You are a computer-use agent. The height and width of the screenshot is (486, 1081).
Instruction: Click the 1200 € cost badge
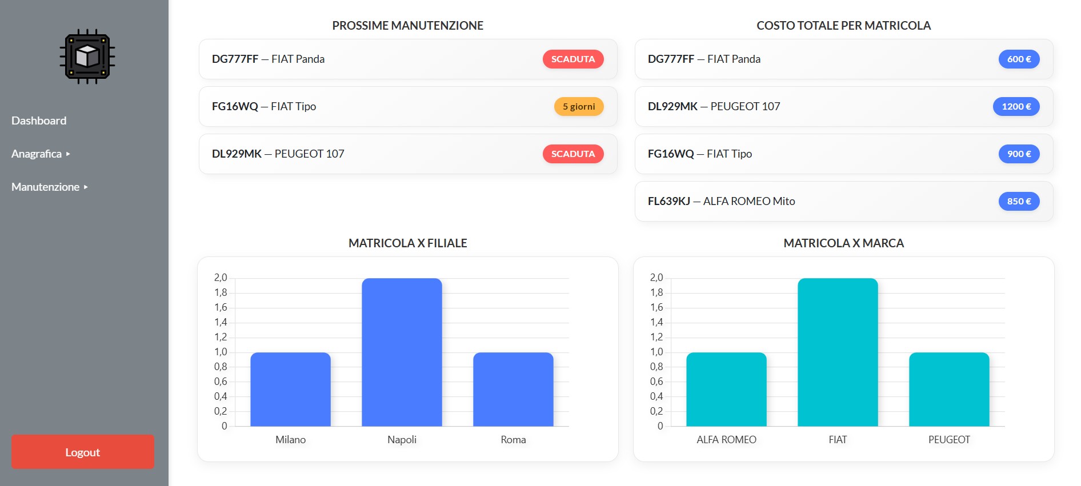(1016, 106)
